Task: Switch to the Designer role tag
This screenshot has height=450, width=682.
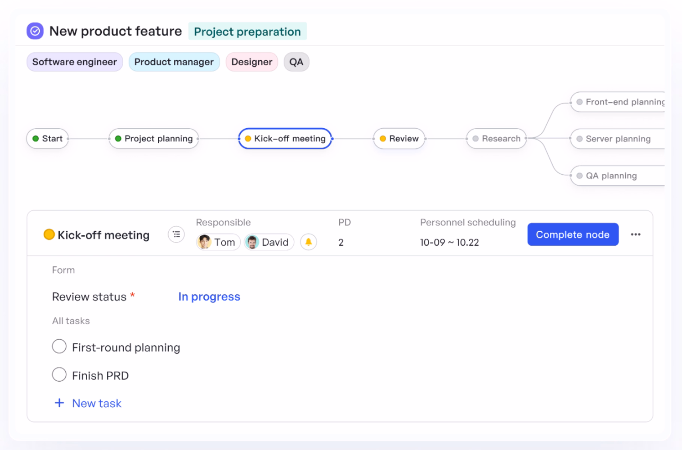Action: (x=252, y=62)
